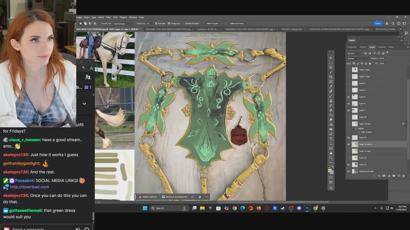
Task: Hide Layer 11 copy 2 visibility
Action: point(348,144)
